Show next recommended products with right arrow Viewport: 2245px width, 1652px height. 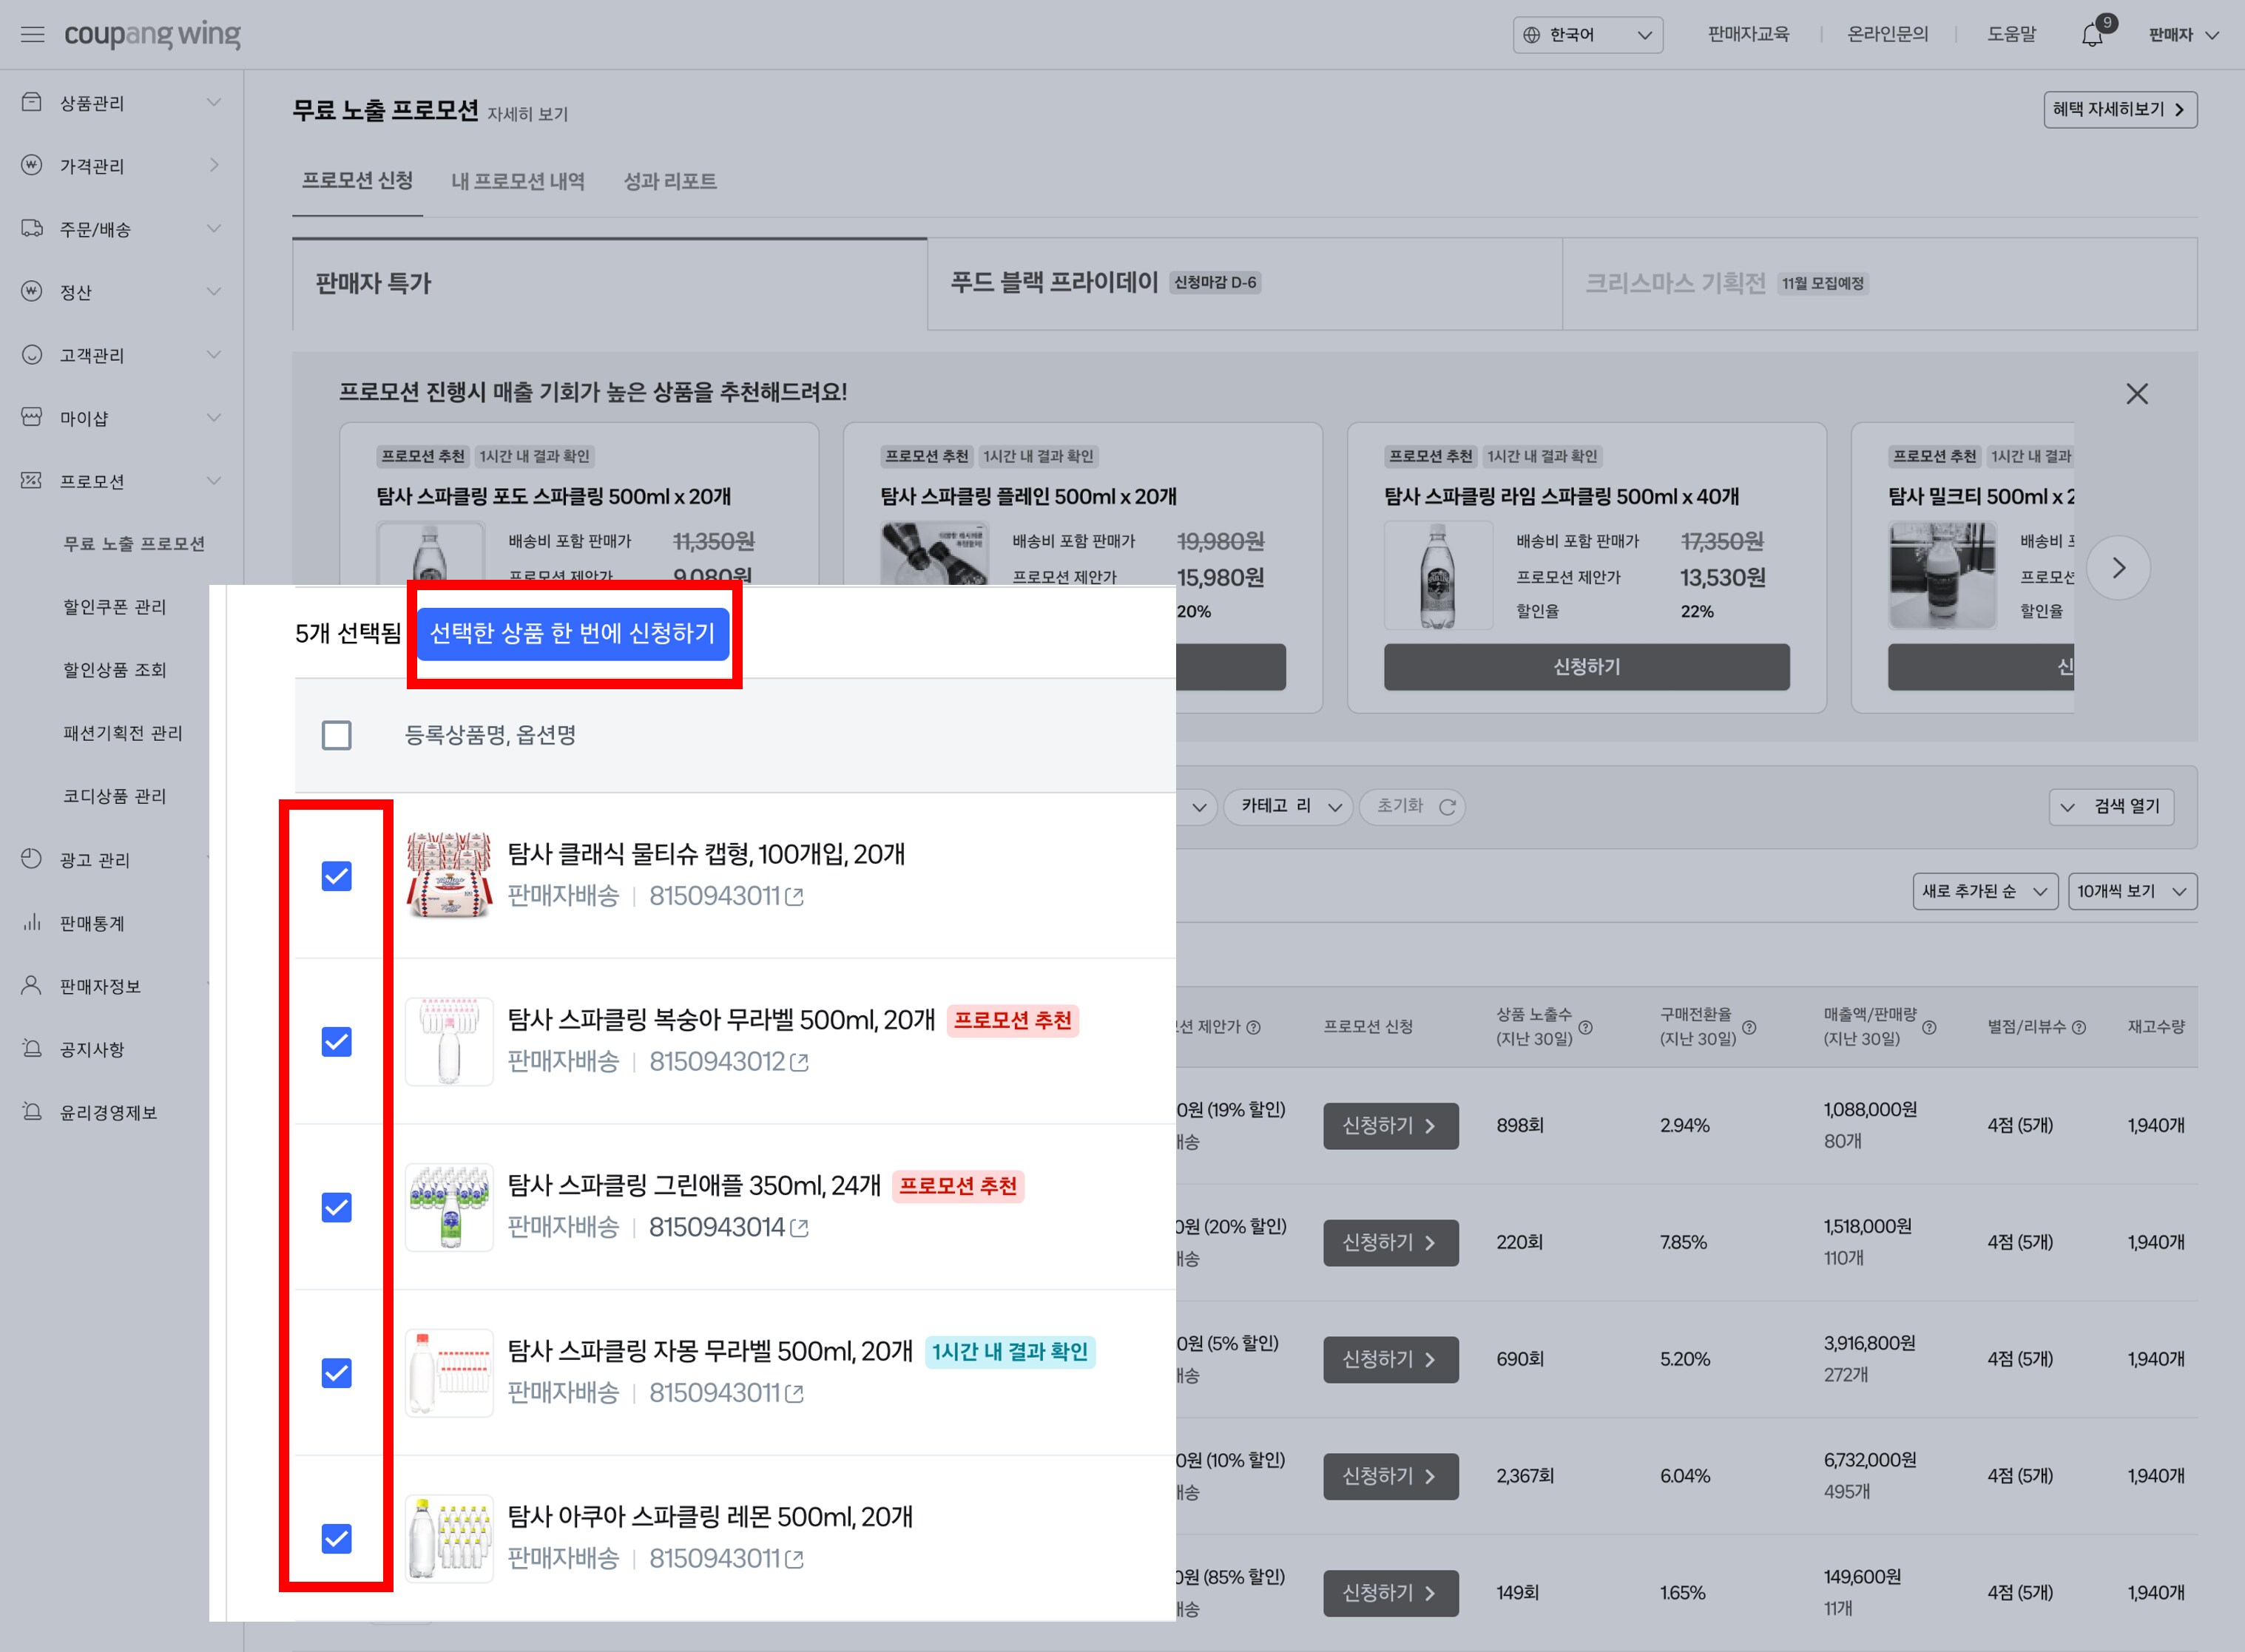[x=2118, y=568]
